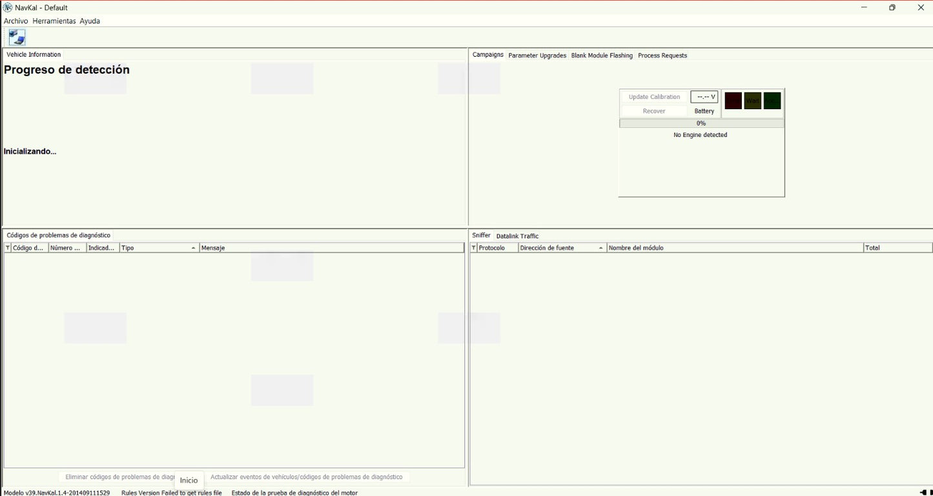Click the 'Inicializando...' status text

[30, 151]
